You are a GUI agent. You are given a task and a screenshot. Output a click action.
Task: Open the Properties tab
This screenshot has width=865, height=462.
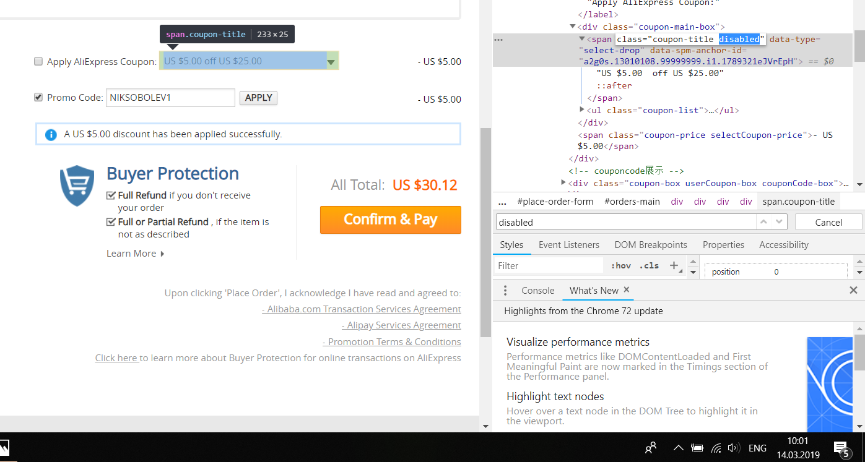tap(723, 245)
